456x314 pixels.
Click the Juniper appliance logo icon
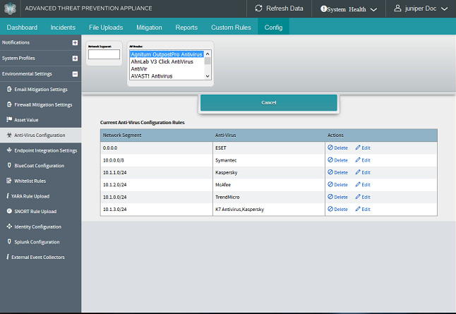[10, 8]
